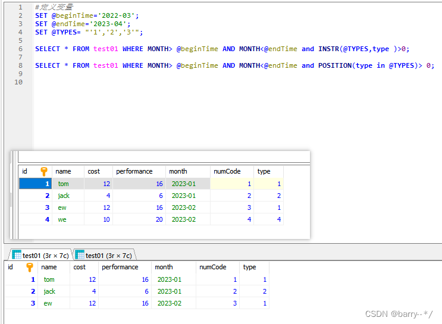Click table name test01 in line 6 query
Viewport: 442px width, 324px height.
(x=106, y=49)
